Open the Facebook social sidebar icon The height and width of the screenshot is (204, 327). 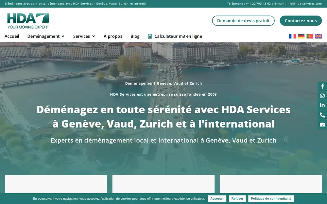coord(322,86)
